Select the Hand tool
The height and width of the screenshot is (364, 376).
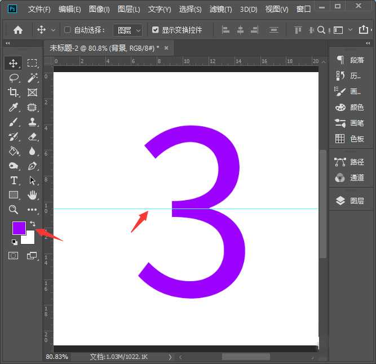(32, 195)
